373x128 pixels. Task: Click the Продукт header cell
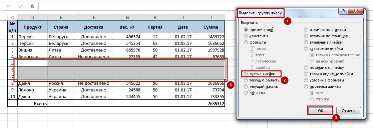coord(33,27)
